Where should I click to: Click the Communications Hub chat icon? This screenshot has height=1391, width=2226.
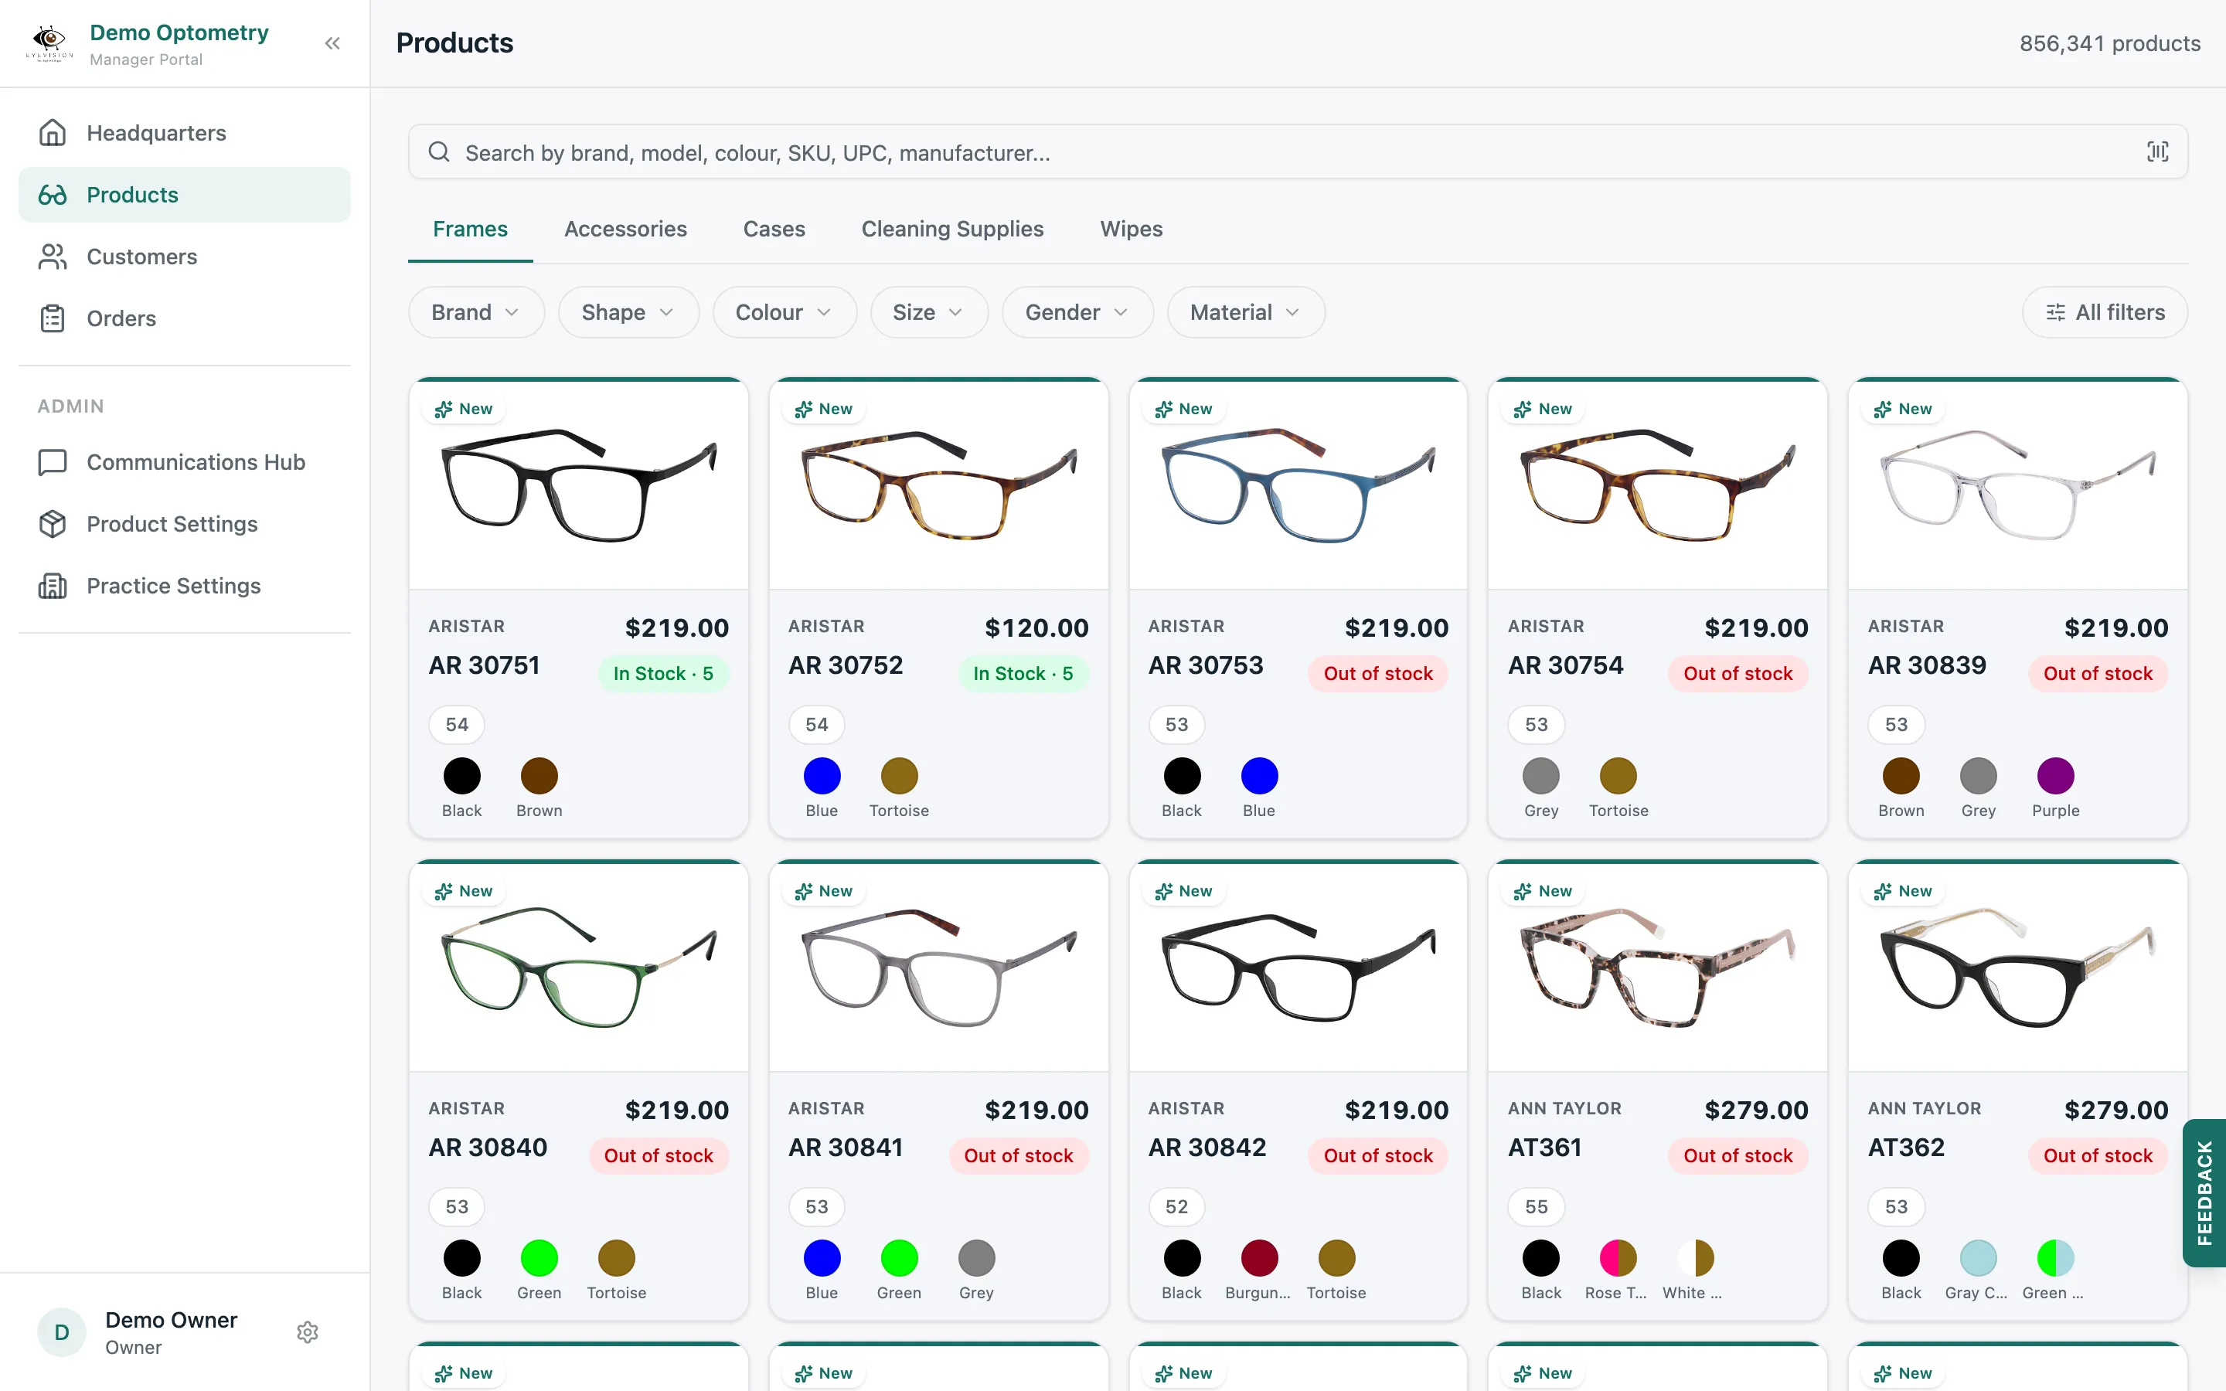[x=53, y=462]
